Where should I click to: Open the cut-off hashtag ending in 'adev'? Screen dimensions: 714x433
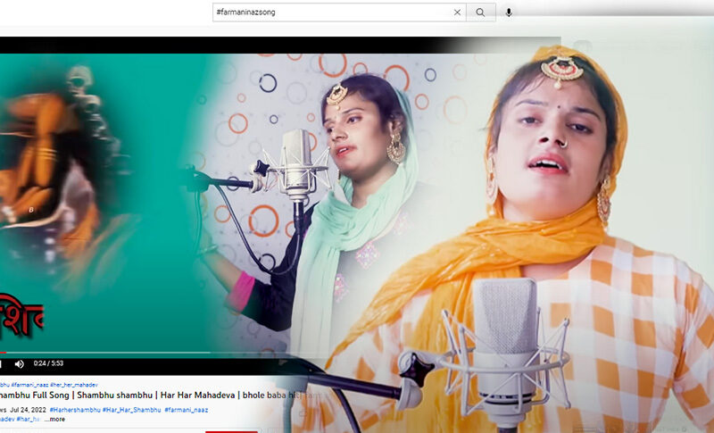[x=6, y=419]
